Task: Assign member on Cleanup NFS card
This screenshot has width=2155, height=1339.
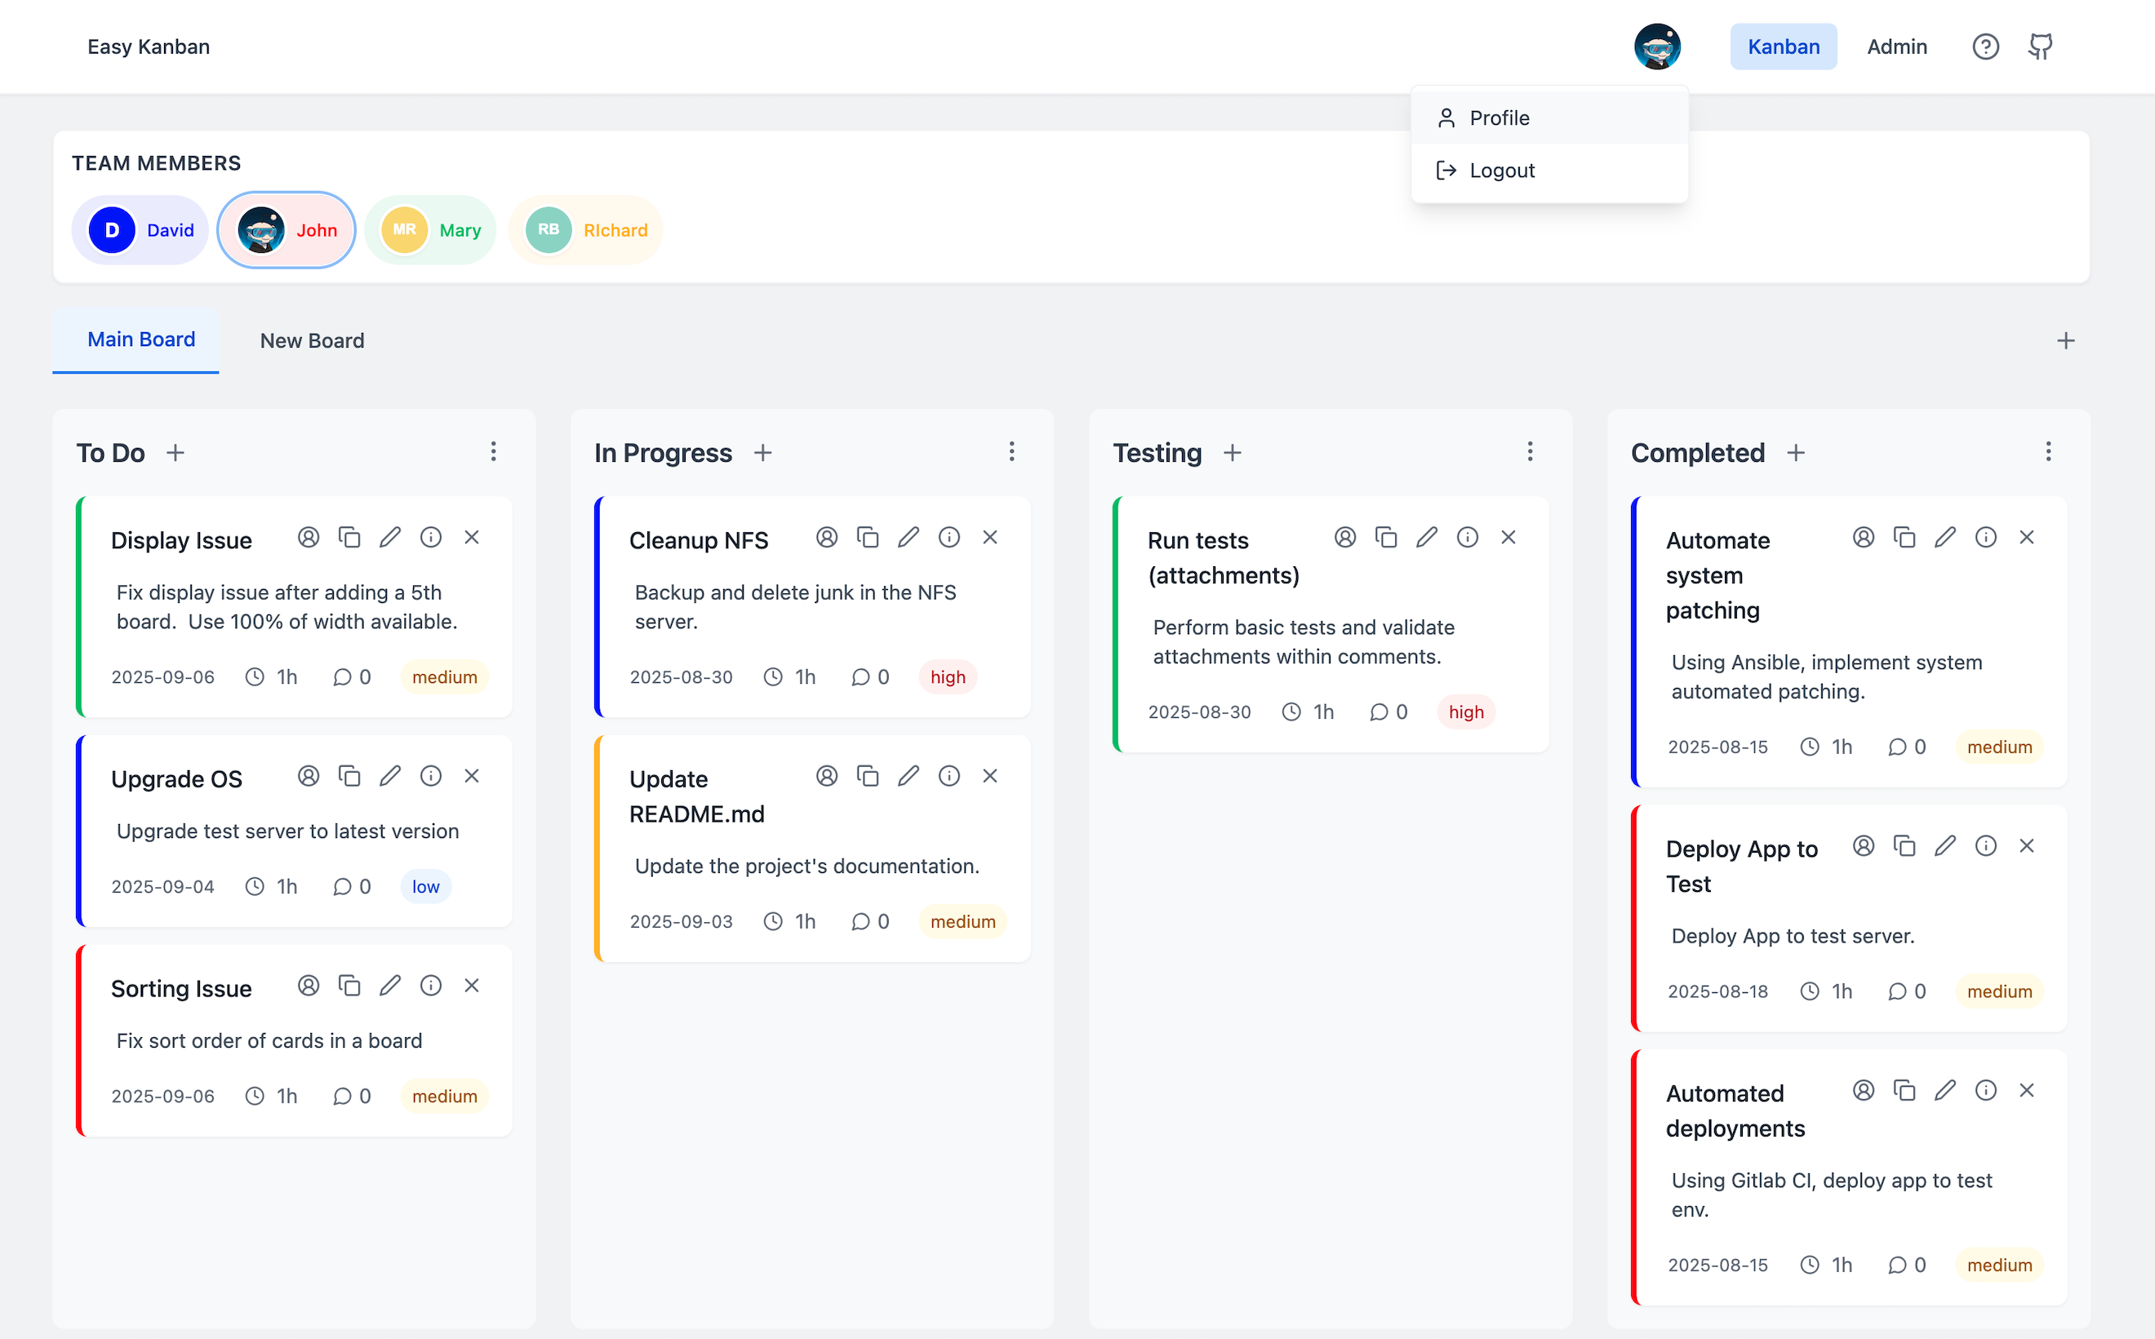Action: tap(826, 537)
